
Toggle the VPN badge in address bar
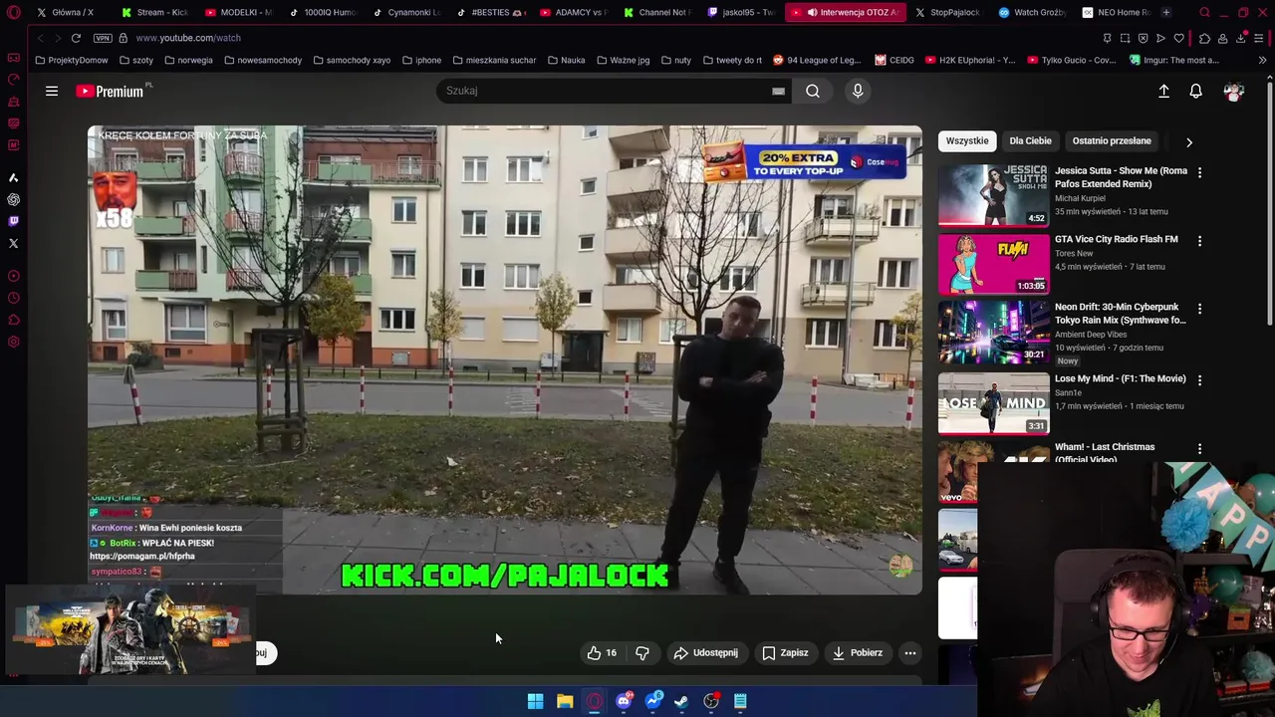(x=103, y=38)
